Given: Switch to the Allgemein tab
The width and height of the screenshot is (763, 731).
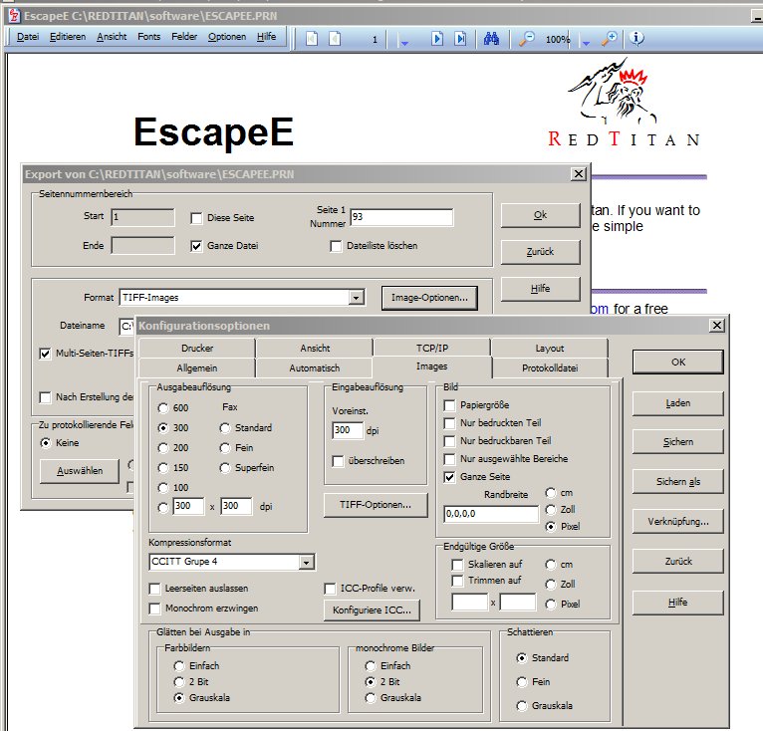Looking at the screenshot, I should pos(197,367).
